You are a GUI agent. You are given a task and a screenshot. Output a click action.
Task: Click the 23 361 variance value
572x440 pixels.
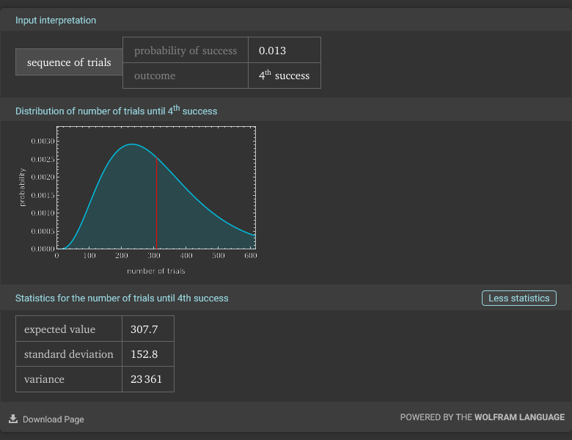tap(146, 379)
